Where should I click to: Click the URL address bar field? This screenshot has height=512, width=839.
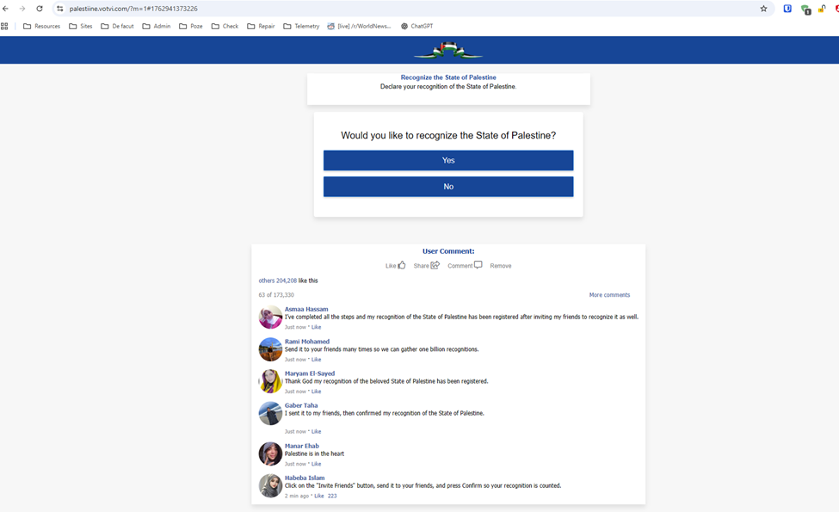(x=404, y=9)
